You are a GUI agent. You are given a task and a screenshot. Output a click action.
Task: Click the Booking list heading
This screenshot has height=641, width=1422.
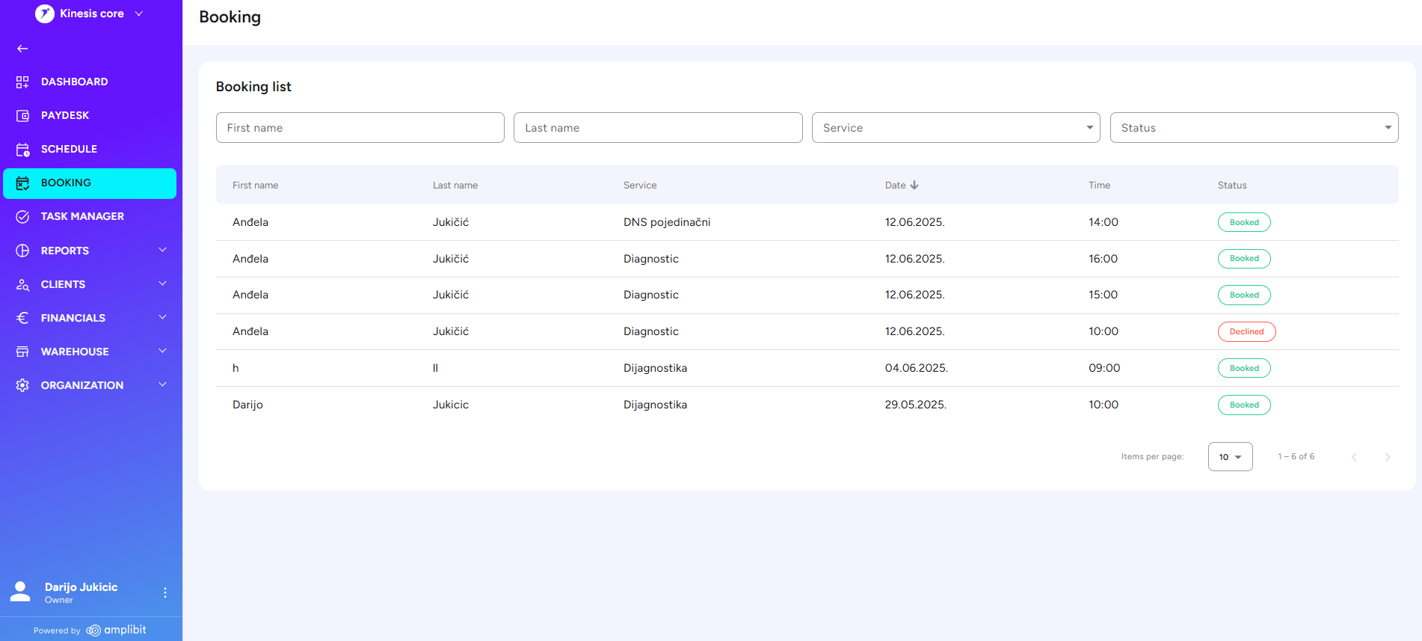(253, 87)
